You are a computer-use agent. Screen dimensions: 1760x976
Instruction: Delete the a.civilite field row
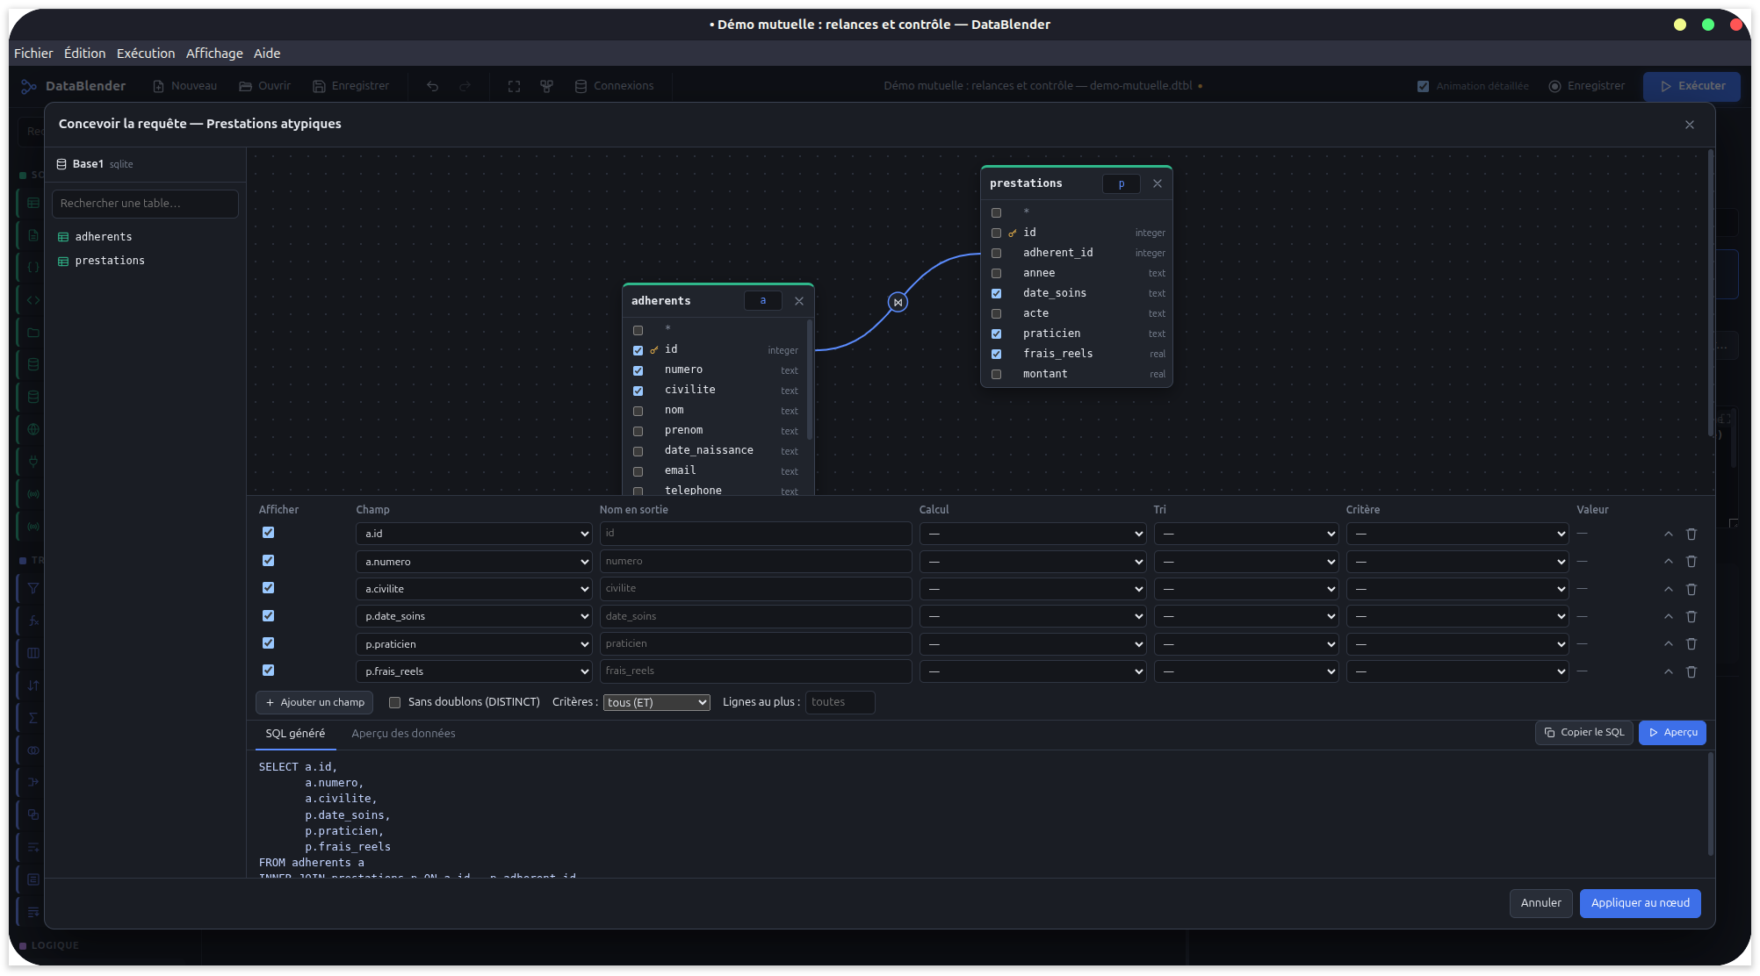point(1691,589)
